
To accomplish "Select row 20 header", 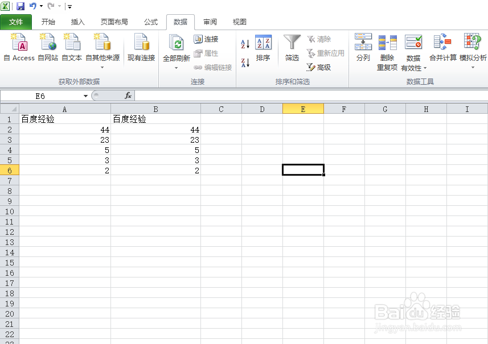I will pos(9,314).
